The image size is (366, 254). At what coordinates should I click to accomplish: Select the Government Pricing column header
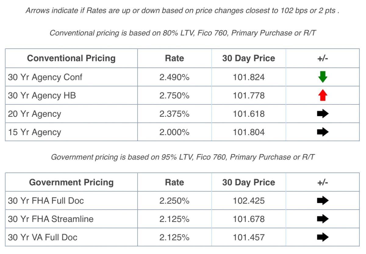point(71,182)
